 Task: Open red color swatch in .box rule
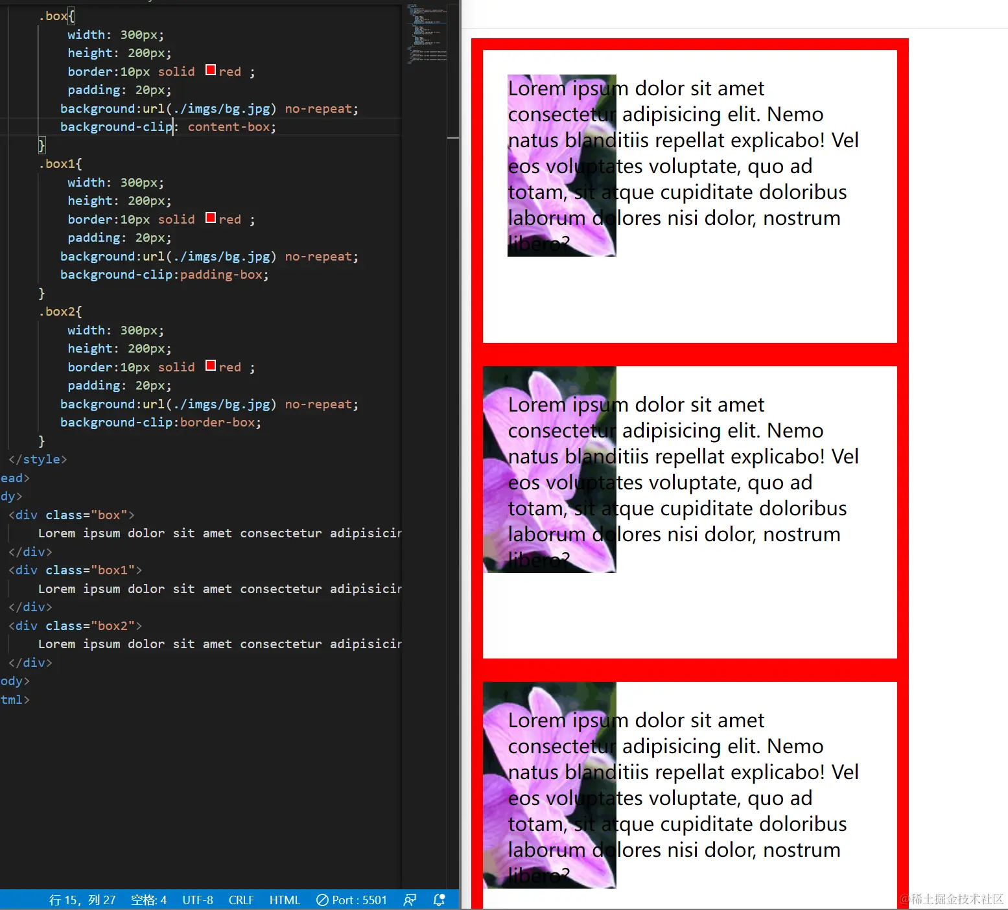211,70
